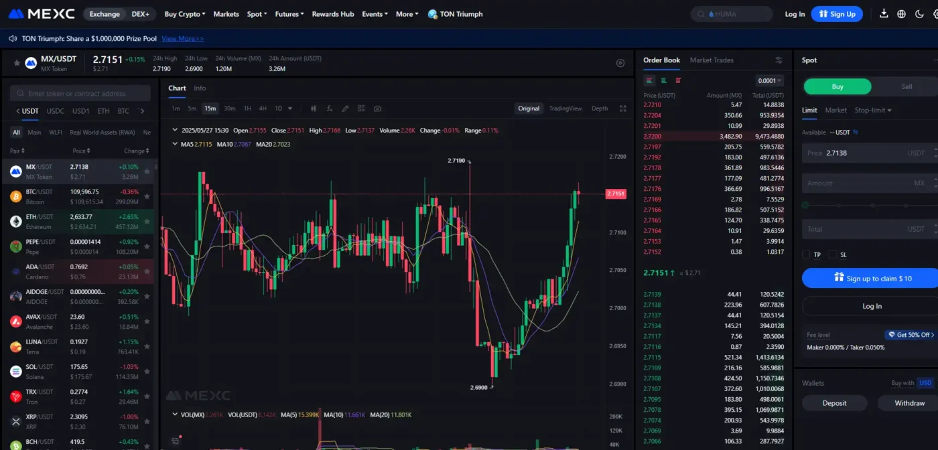
Task: Switch to the Info tab
Action: point(200,88)
